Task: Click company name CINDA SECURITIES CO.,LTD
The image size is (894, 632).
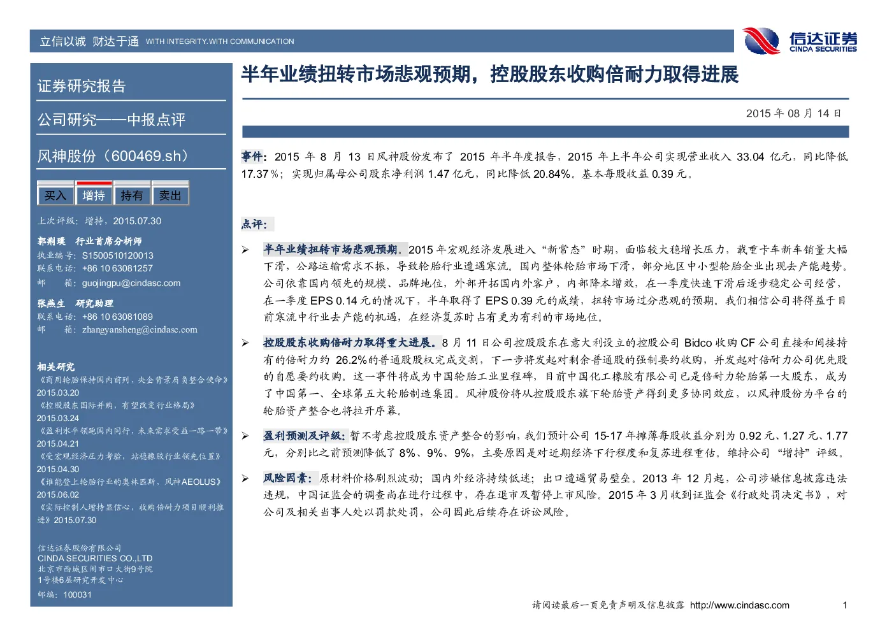Action: tap(95, 558)
